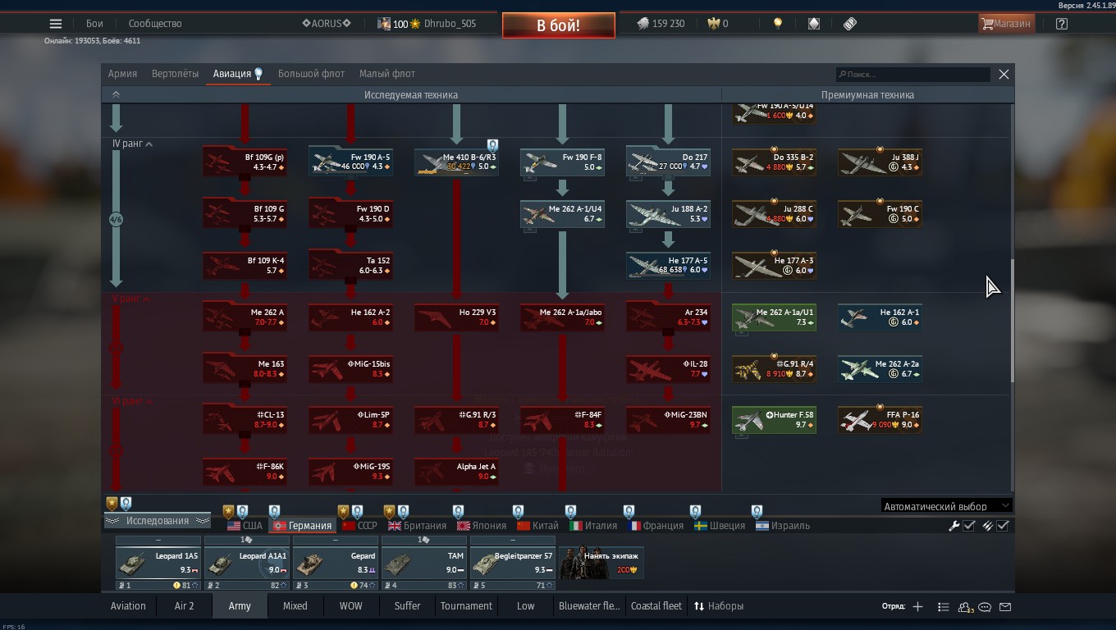Expand the Leopard 1A5 crew slot header

158,540
